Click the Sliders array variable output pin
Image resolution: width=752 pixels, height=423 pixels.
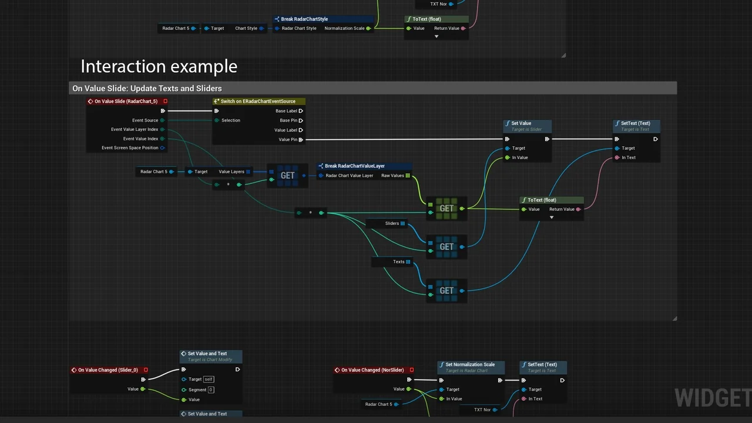coord(402,224)
